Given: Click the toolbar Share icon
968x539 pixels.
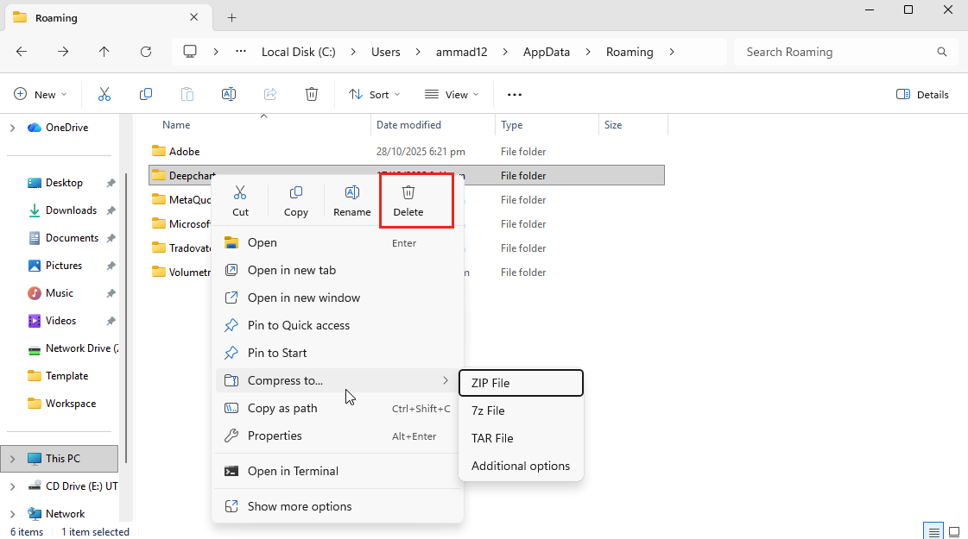Looking at the screenshot, I should point(270,94).
